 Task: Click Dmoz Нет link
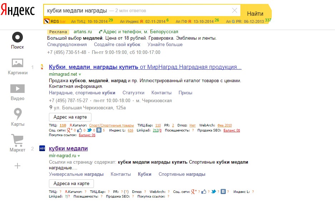coord(192,125)
